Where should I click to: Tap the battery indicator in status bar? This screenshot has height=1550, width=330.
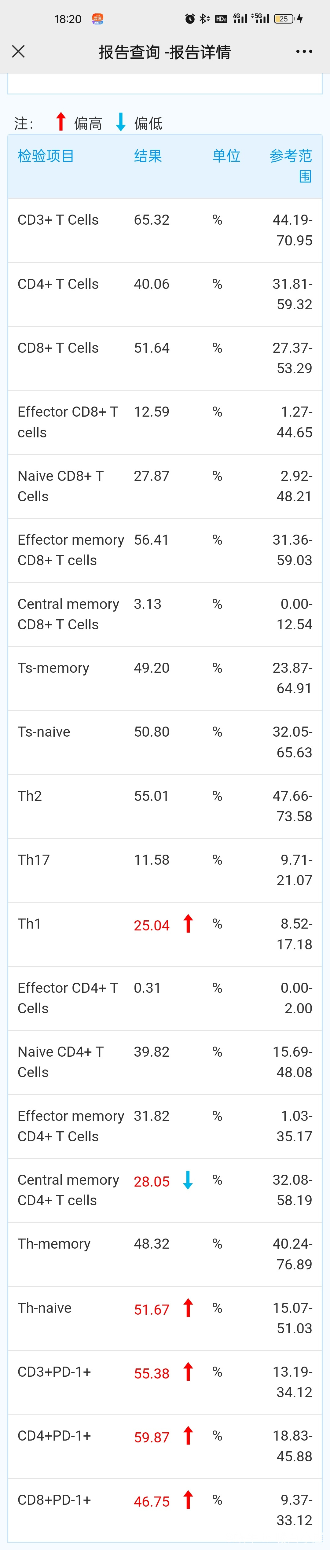pyautogui.click(x=284, y=19)
